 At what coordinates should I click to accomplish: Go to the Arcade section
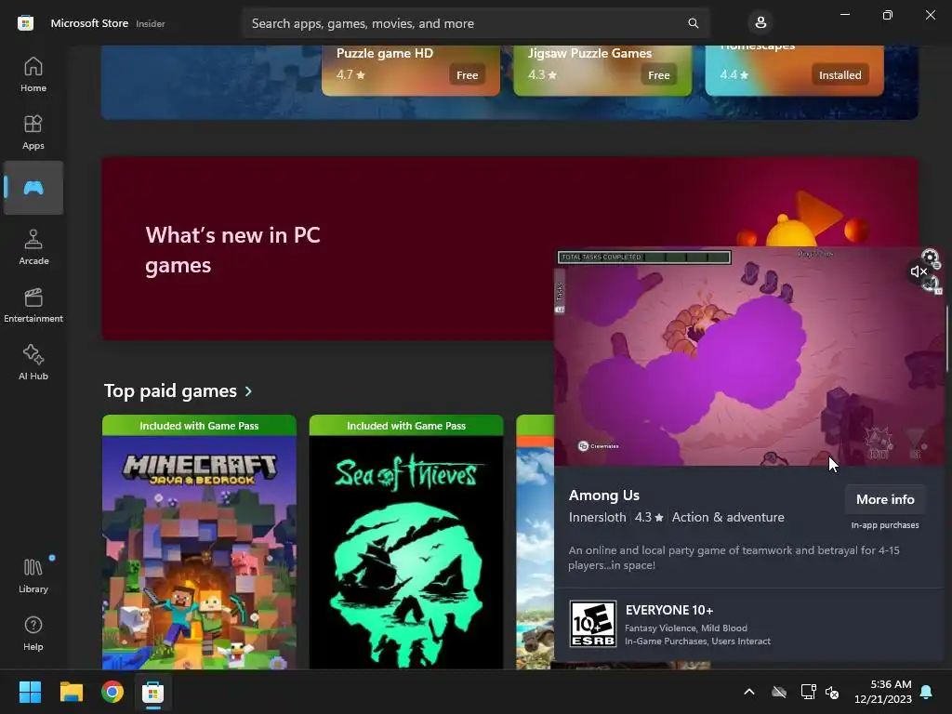pos(33,247)
